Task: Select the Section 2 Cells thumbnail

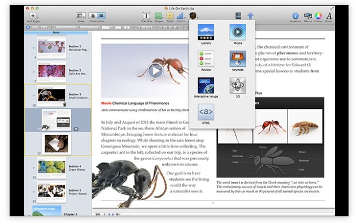Action: [52, 72]
